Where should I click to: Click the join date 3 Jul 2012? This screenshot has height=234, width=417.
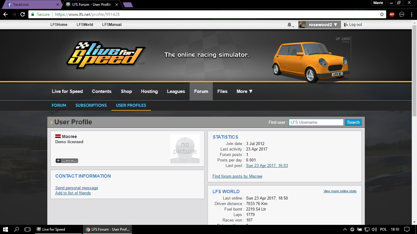pyautogui.click(x=255, y=144)
